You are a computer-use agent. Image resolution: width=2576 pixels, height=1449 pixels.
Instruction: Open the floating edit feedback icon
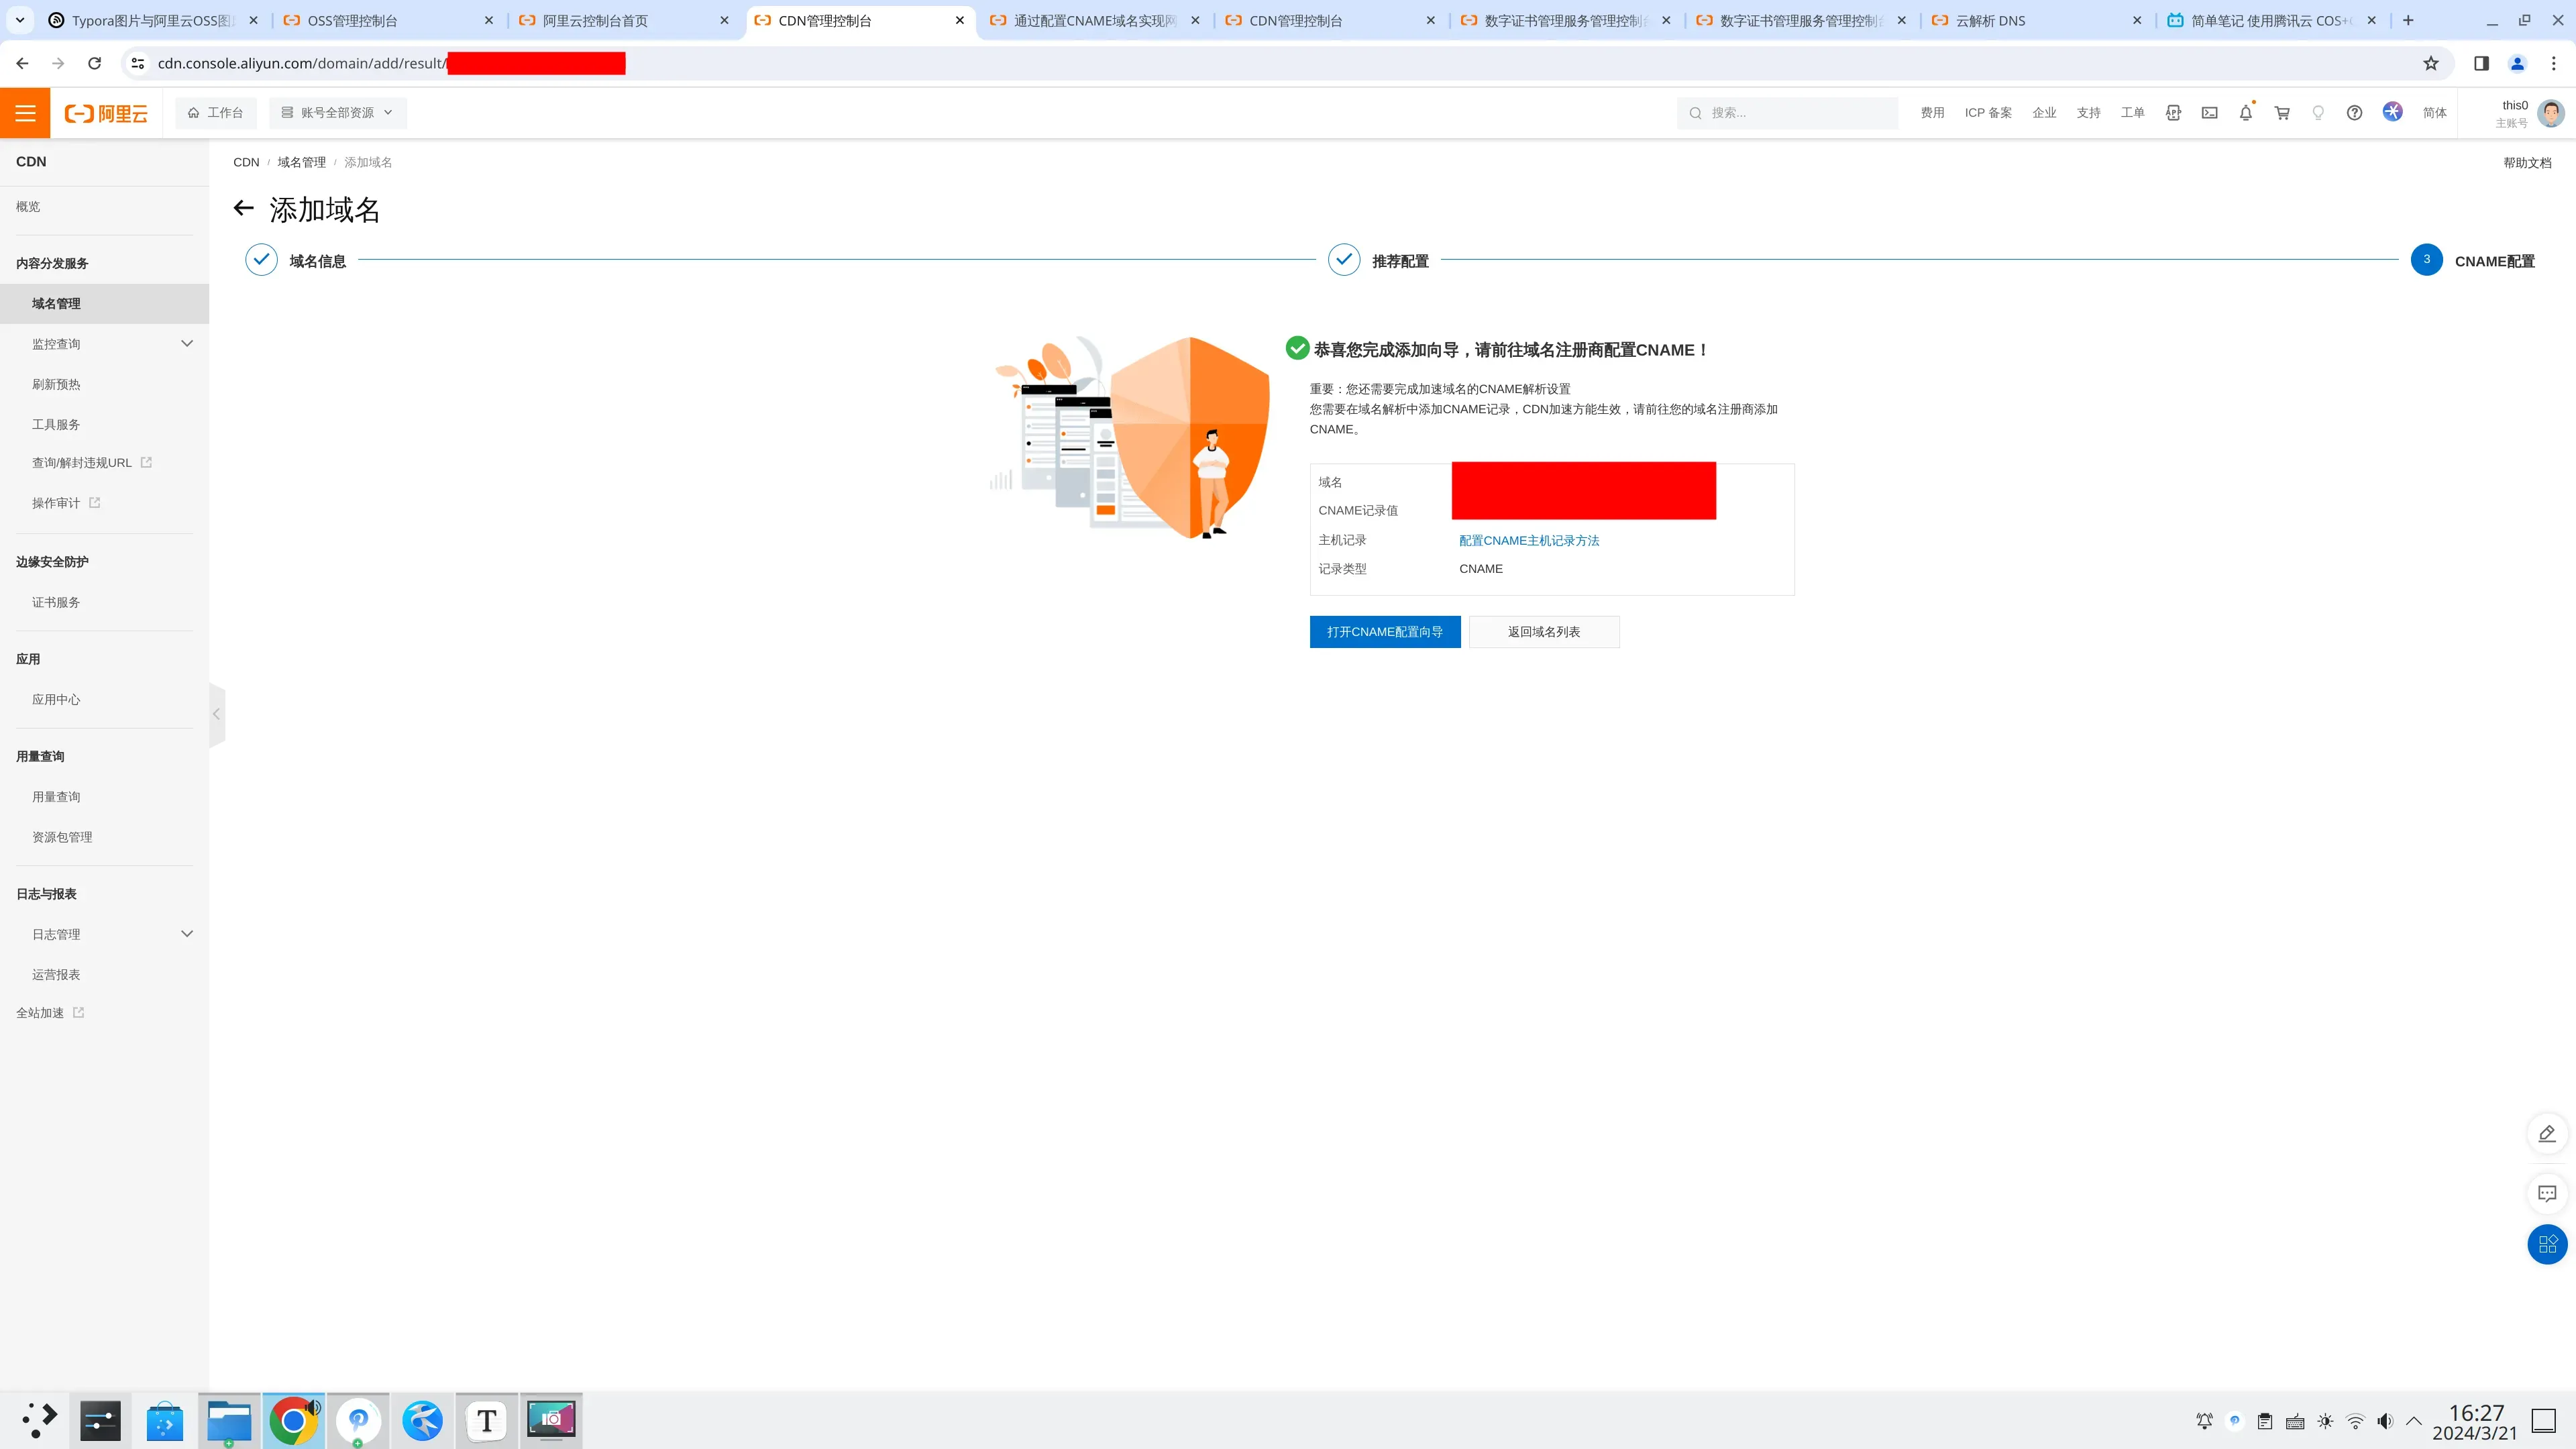2546,1133
